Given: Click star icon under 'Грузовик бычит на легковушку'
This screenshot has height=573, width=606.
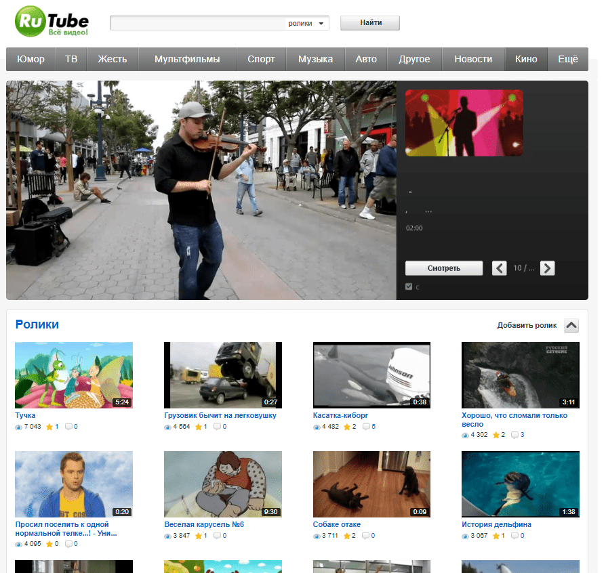Looking at the screenshot, I should [x=198, y=427].
